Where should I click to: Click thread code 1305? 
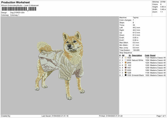(x=147, y=65)
